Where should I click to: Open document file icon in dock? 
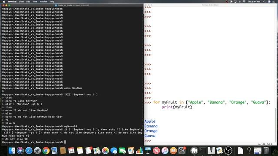point(240,151)
